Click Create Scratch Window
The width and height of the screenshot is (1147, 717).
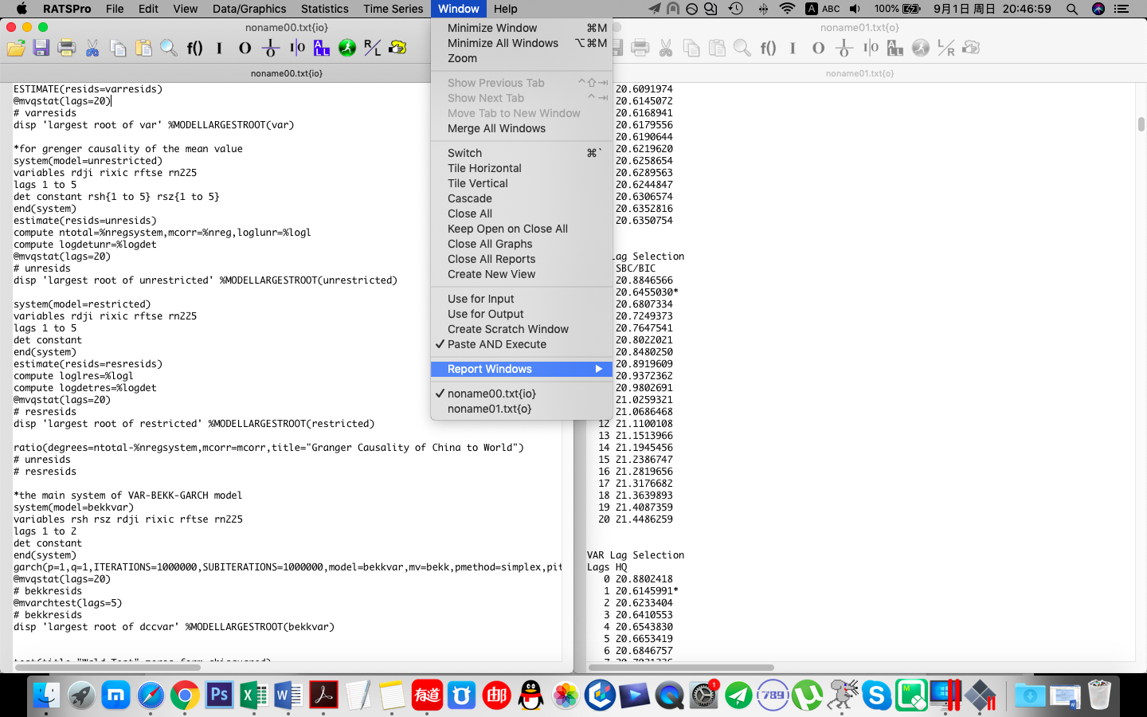[x=507, y=329]
